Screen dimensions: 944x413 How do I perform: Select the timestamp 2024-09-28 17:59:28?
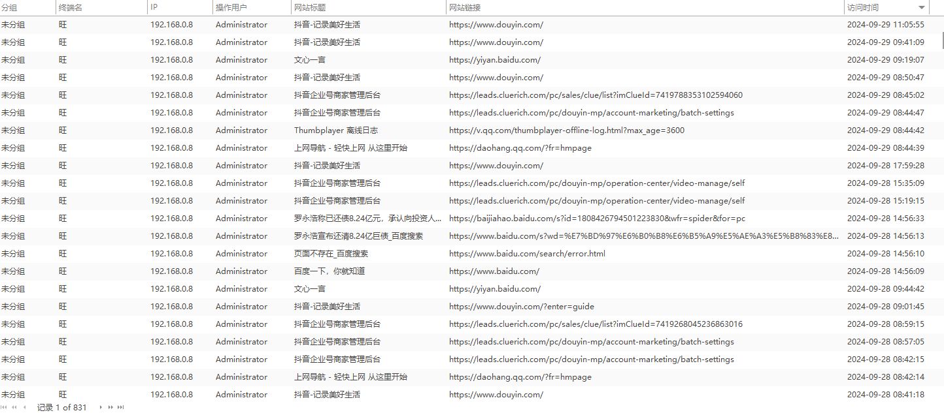tap(885, 166)
